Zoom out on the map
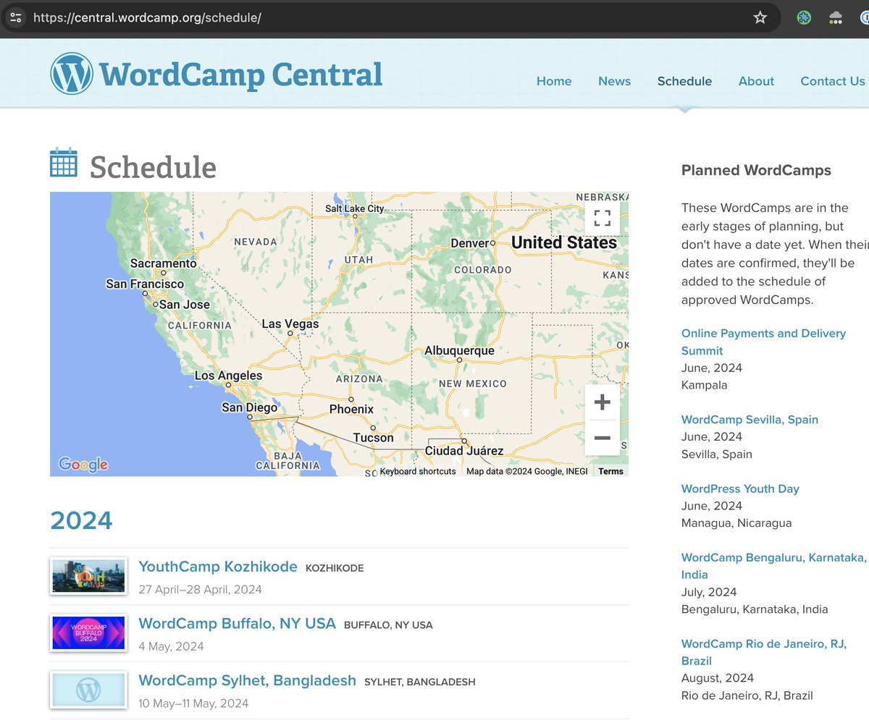The image size is (869, 720). click(x=602, y=438)
